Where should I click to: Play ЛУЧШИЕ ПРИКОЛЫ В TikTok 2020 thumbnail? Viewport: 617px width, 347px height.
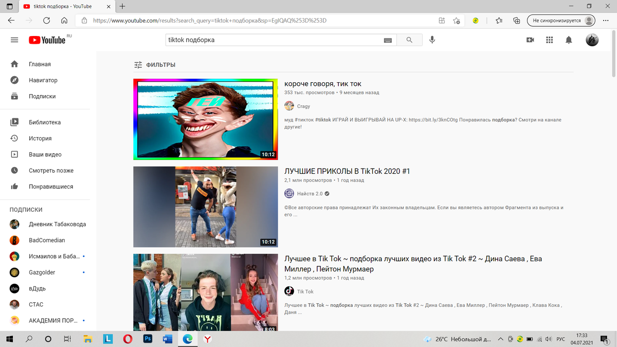click(x=205, y=207)
